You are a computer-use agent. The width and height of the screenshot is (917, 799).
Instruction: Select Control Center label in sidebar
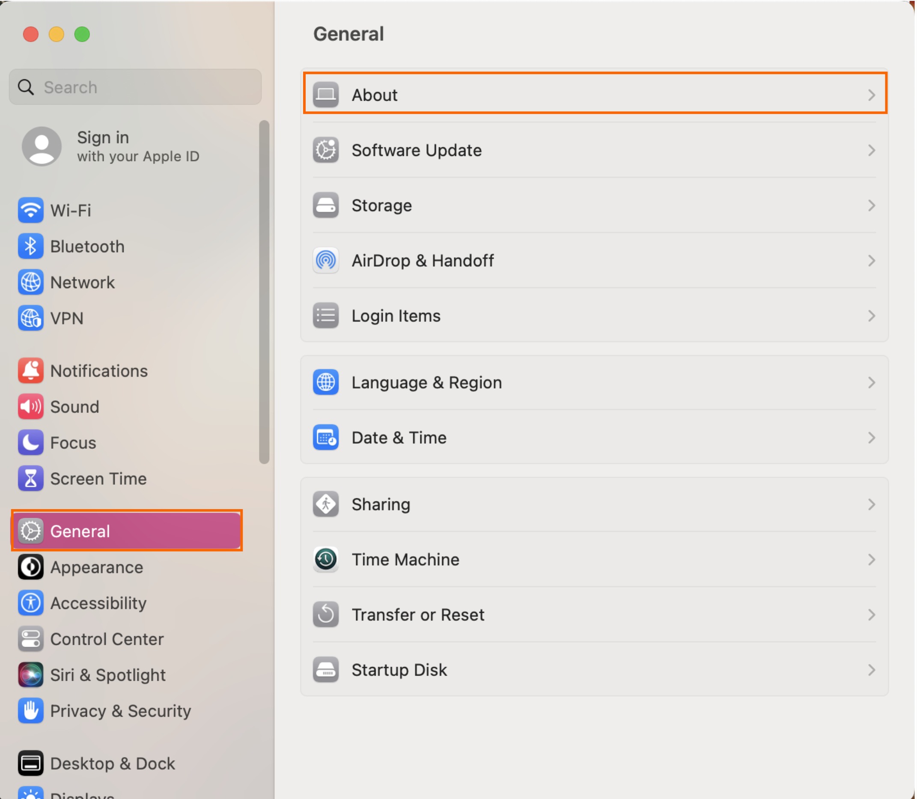[107, 639]
